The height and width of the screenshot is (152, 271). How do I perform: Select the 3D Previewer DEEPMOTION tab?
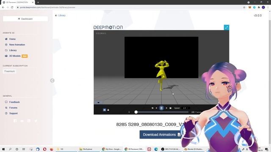pyautogui.click(x=17, y=3)
